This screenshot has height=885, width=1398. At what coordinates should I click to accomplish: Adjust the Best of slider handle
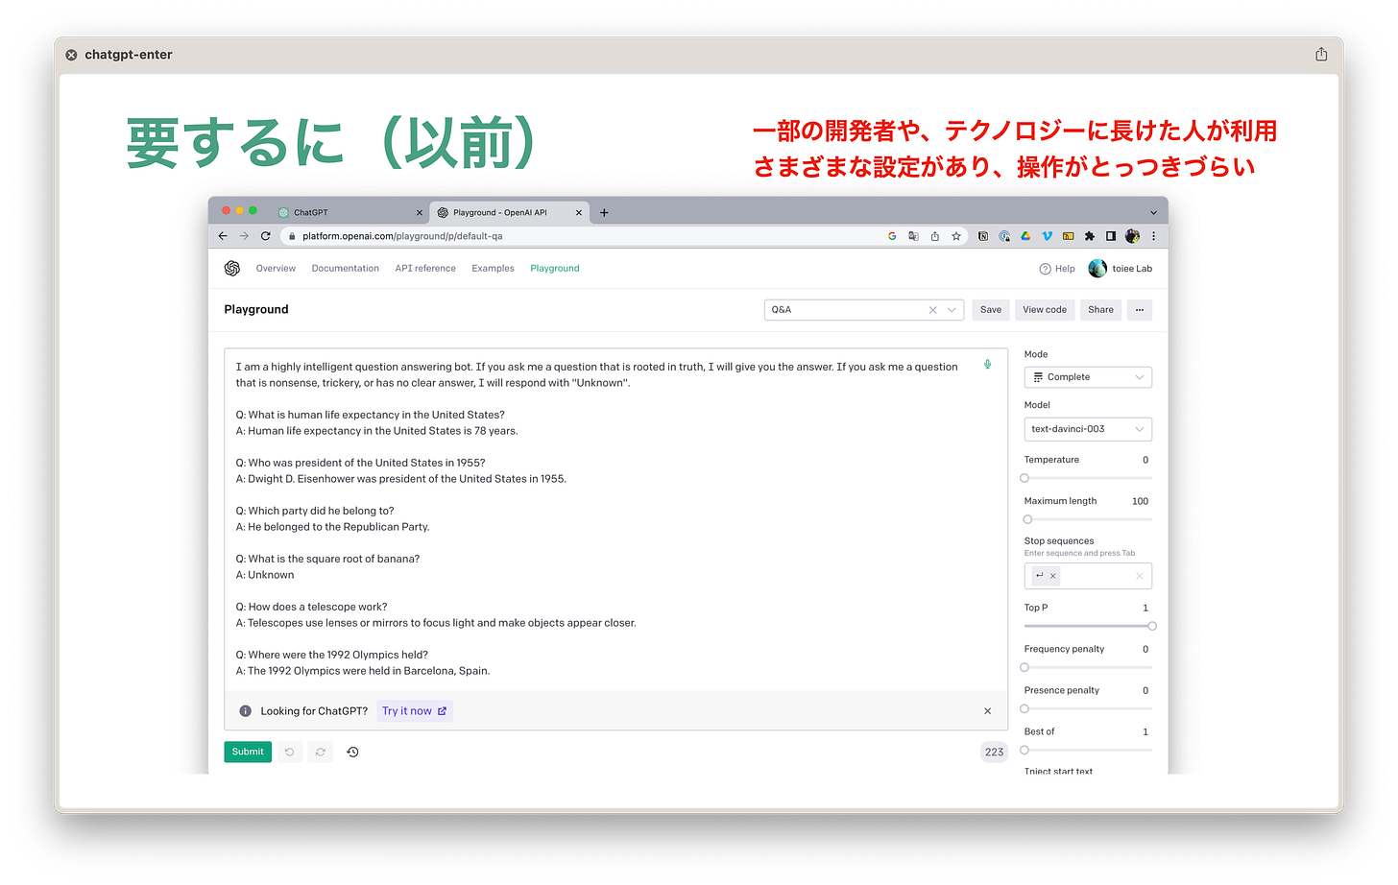point(1024,750)
